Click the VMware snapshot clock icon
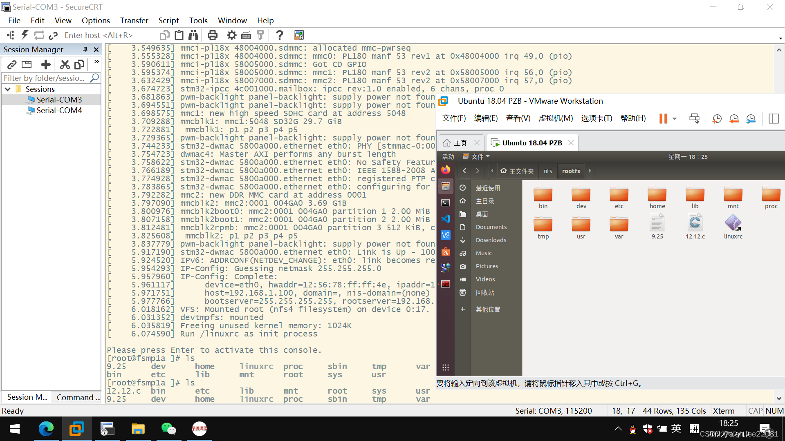 (x=717, y=118)
